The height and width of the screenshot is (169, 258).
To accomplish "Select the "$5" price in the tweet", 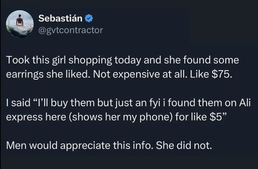I will coord(216,117).
